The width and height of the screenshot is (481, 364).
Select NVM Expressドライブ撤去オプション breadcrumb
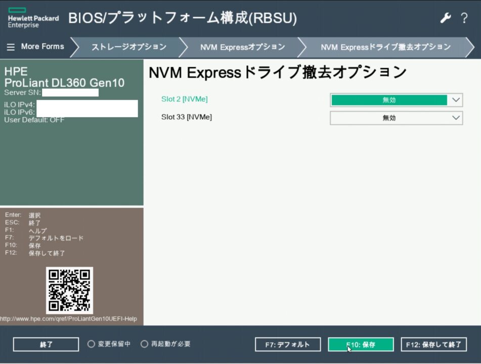point(385,47)
